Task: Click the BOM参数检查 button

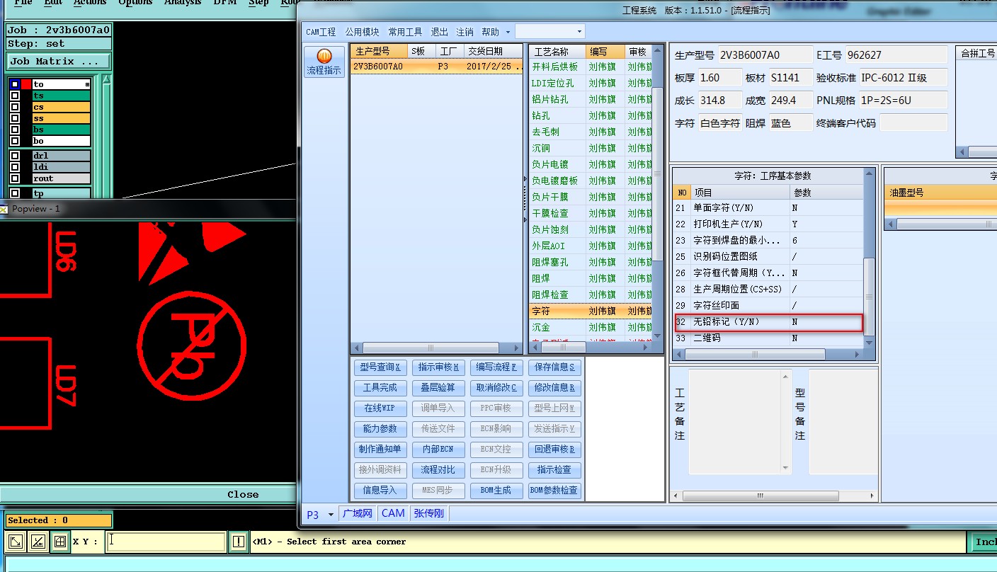Action: pyautogui.click(x=554, y=491)
